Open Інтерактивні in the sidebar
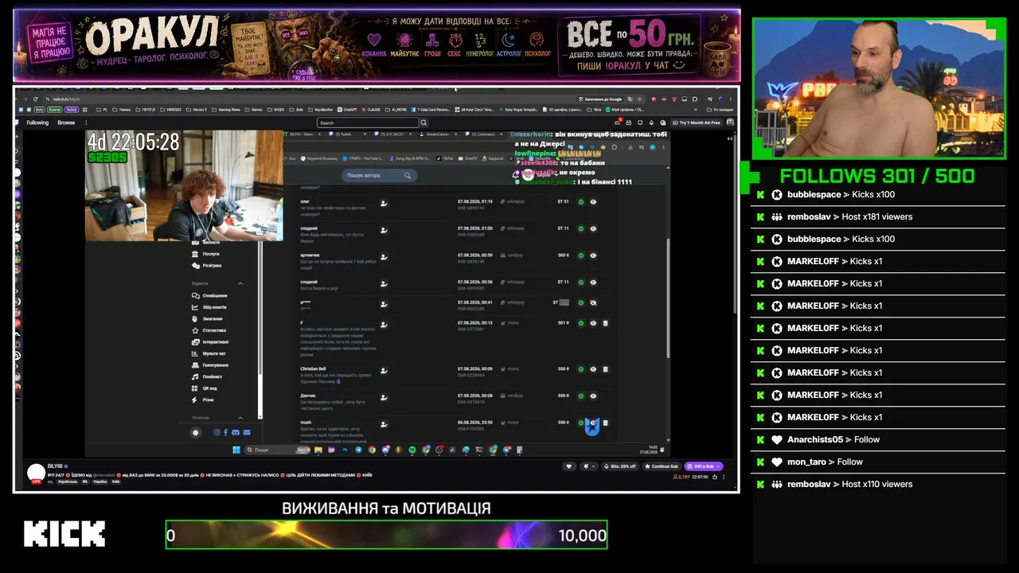This screenshot has width=1019, height=573. [x=211, y=341]
